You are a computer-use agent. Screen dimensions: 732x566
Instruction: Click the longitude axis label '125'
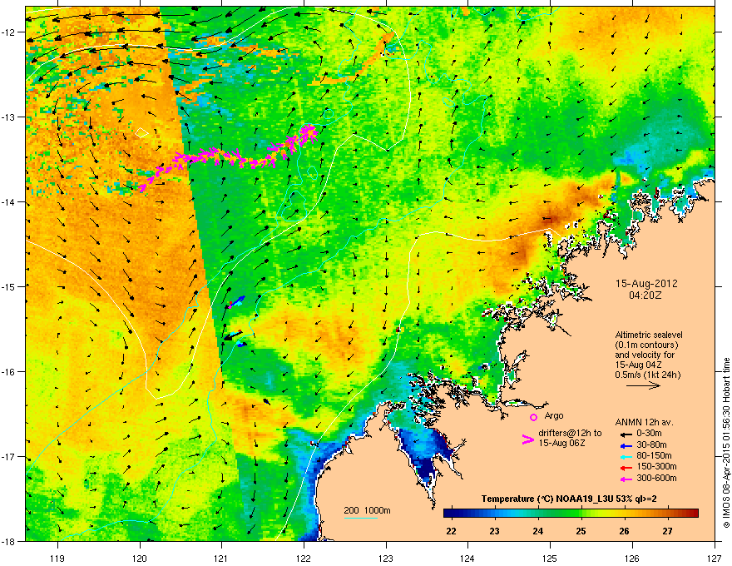[x=551, y=558]
